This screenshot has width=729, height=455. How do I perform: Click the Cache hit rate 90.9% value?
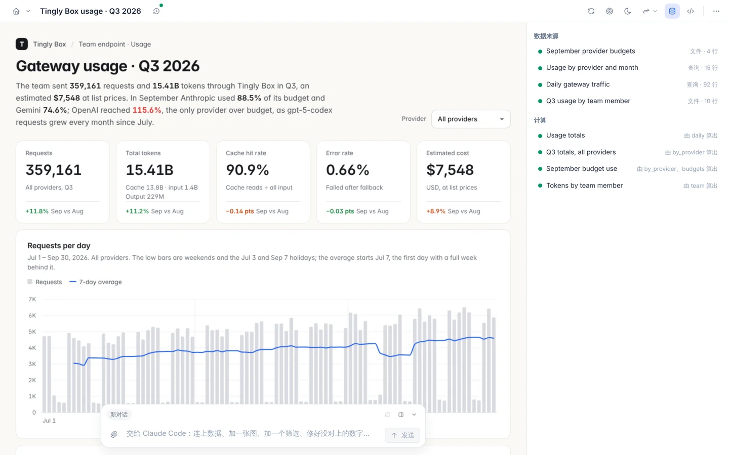click(248, 170)
